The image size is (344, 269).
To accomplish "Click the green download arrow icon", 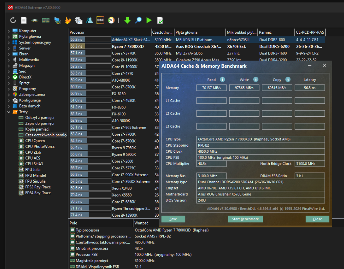I will click(x=127, y=20).
